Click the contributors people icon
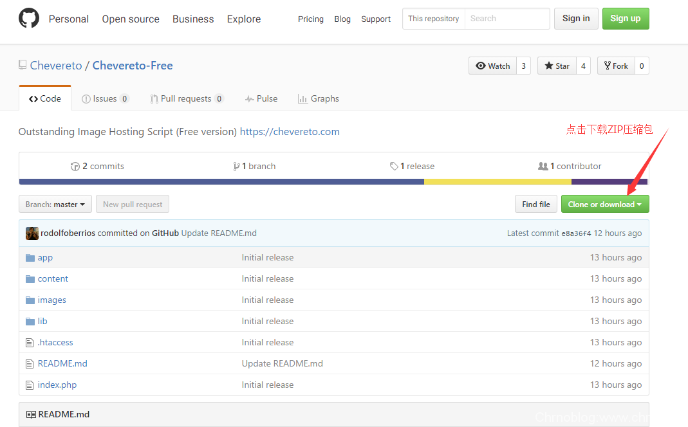The image size is (688, 427). pyautogui.click(x=543, y=166)
